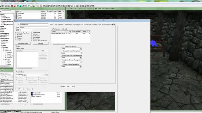Image resolution: width=202 pixels, height=113 pixels.
Task: Switch to the Traits tab
Action: (51, 24)
